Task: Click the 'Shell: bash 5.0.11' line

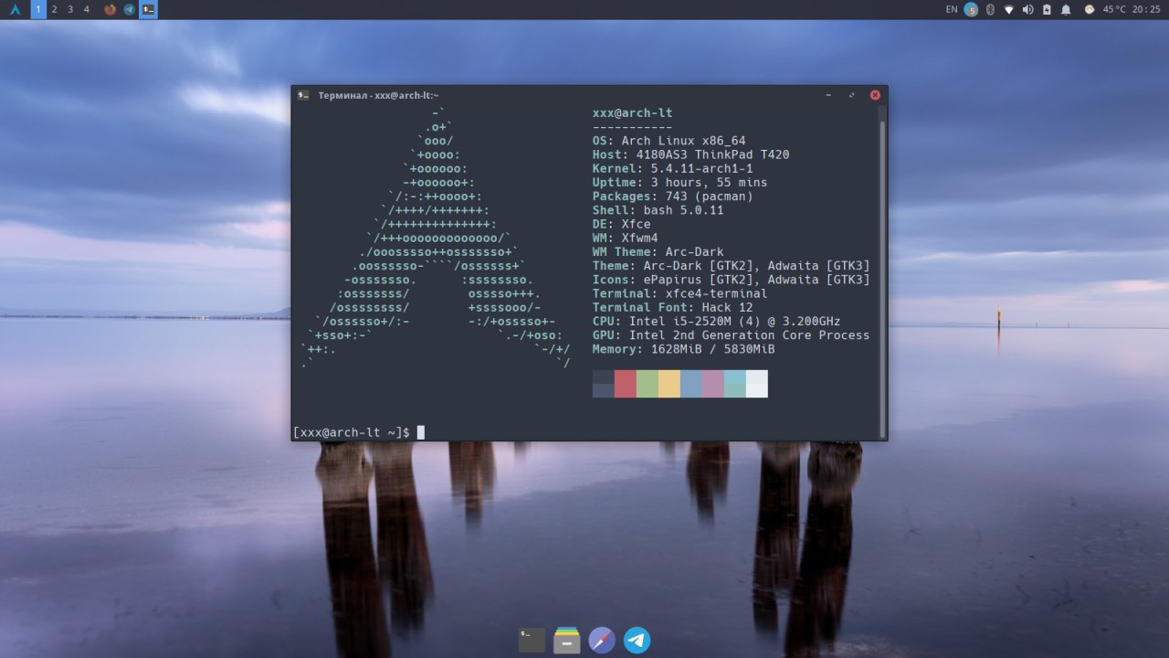Action: coord(658,210)
